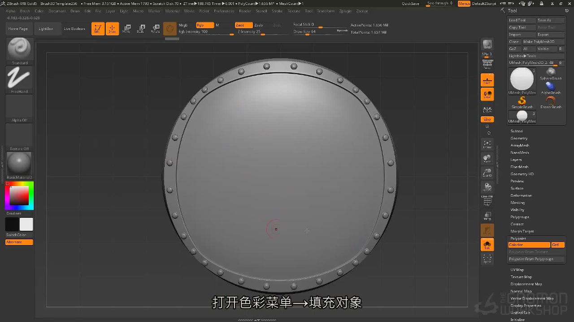574x322 pixels.
Task: Click the Rotate view icon
Action: pos(487,187)
